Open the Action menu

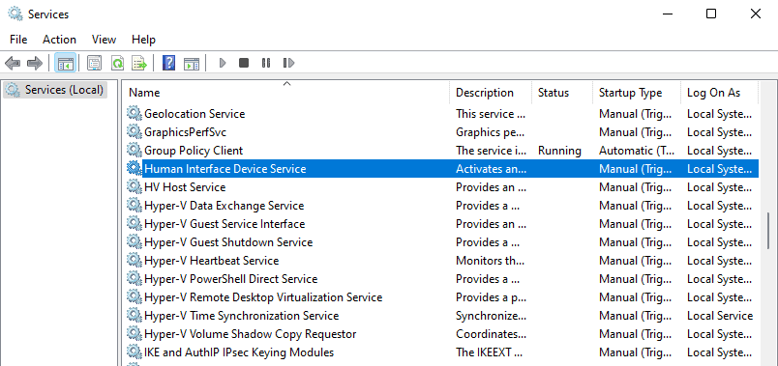pyautogui.click(x=60, y=40)
